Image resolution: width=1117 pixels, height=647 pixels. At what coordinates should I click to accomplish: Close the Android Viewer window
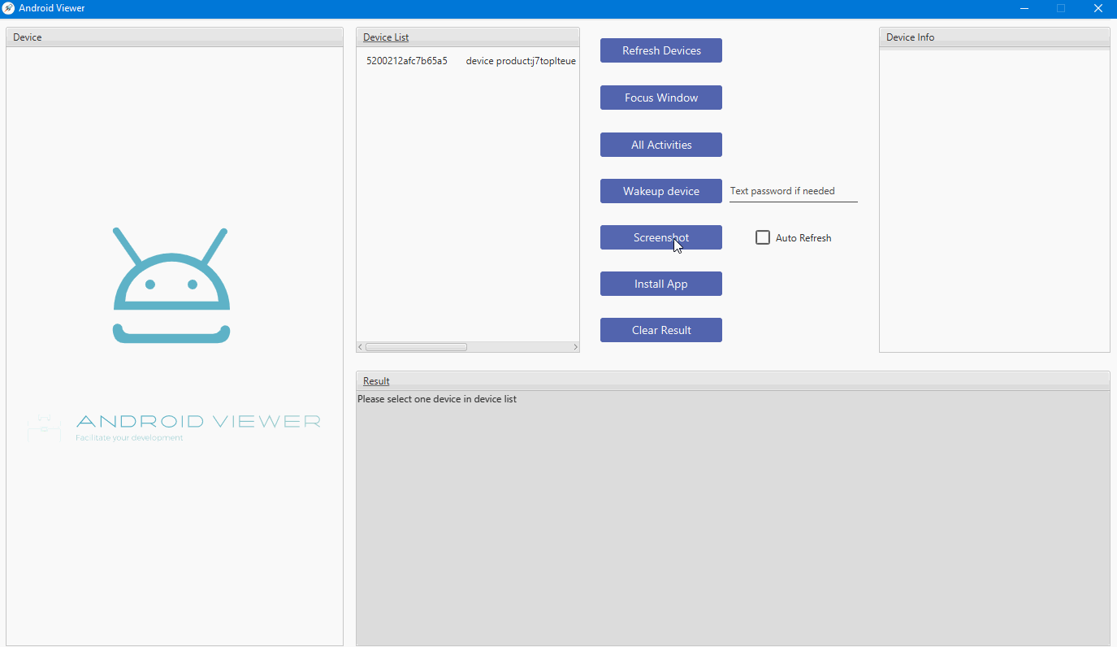pos(1098,8)
